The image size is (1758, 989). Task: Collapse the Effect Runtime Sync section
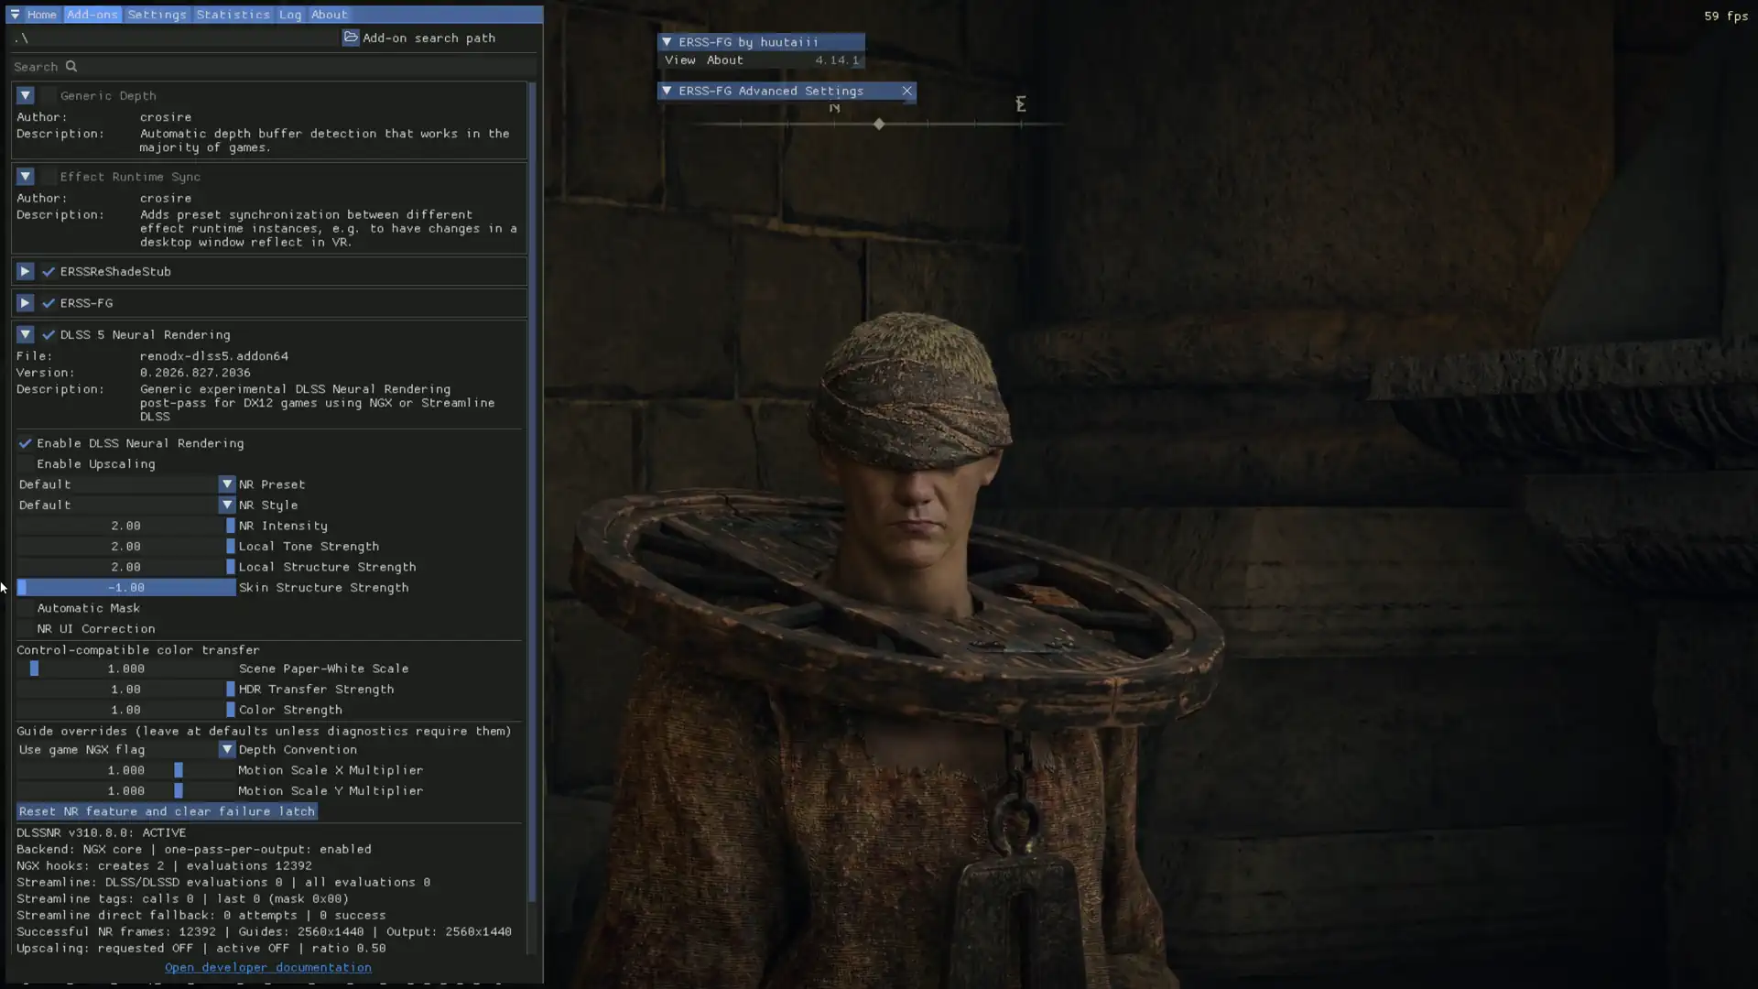pos(25,177)
